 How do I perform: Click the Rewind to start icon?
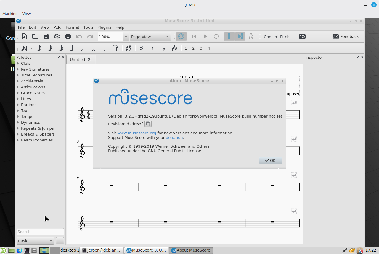click(x=194, y=37)
